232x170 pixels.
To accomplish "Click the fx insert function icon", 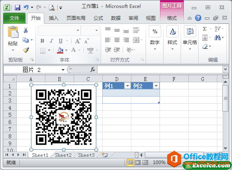I will click(93, 70).
